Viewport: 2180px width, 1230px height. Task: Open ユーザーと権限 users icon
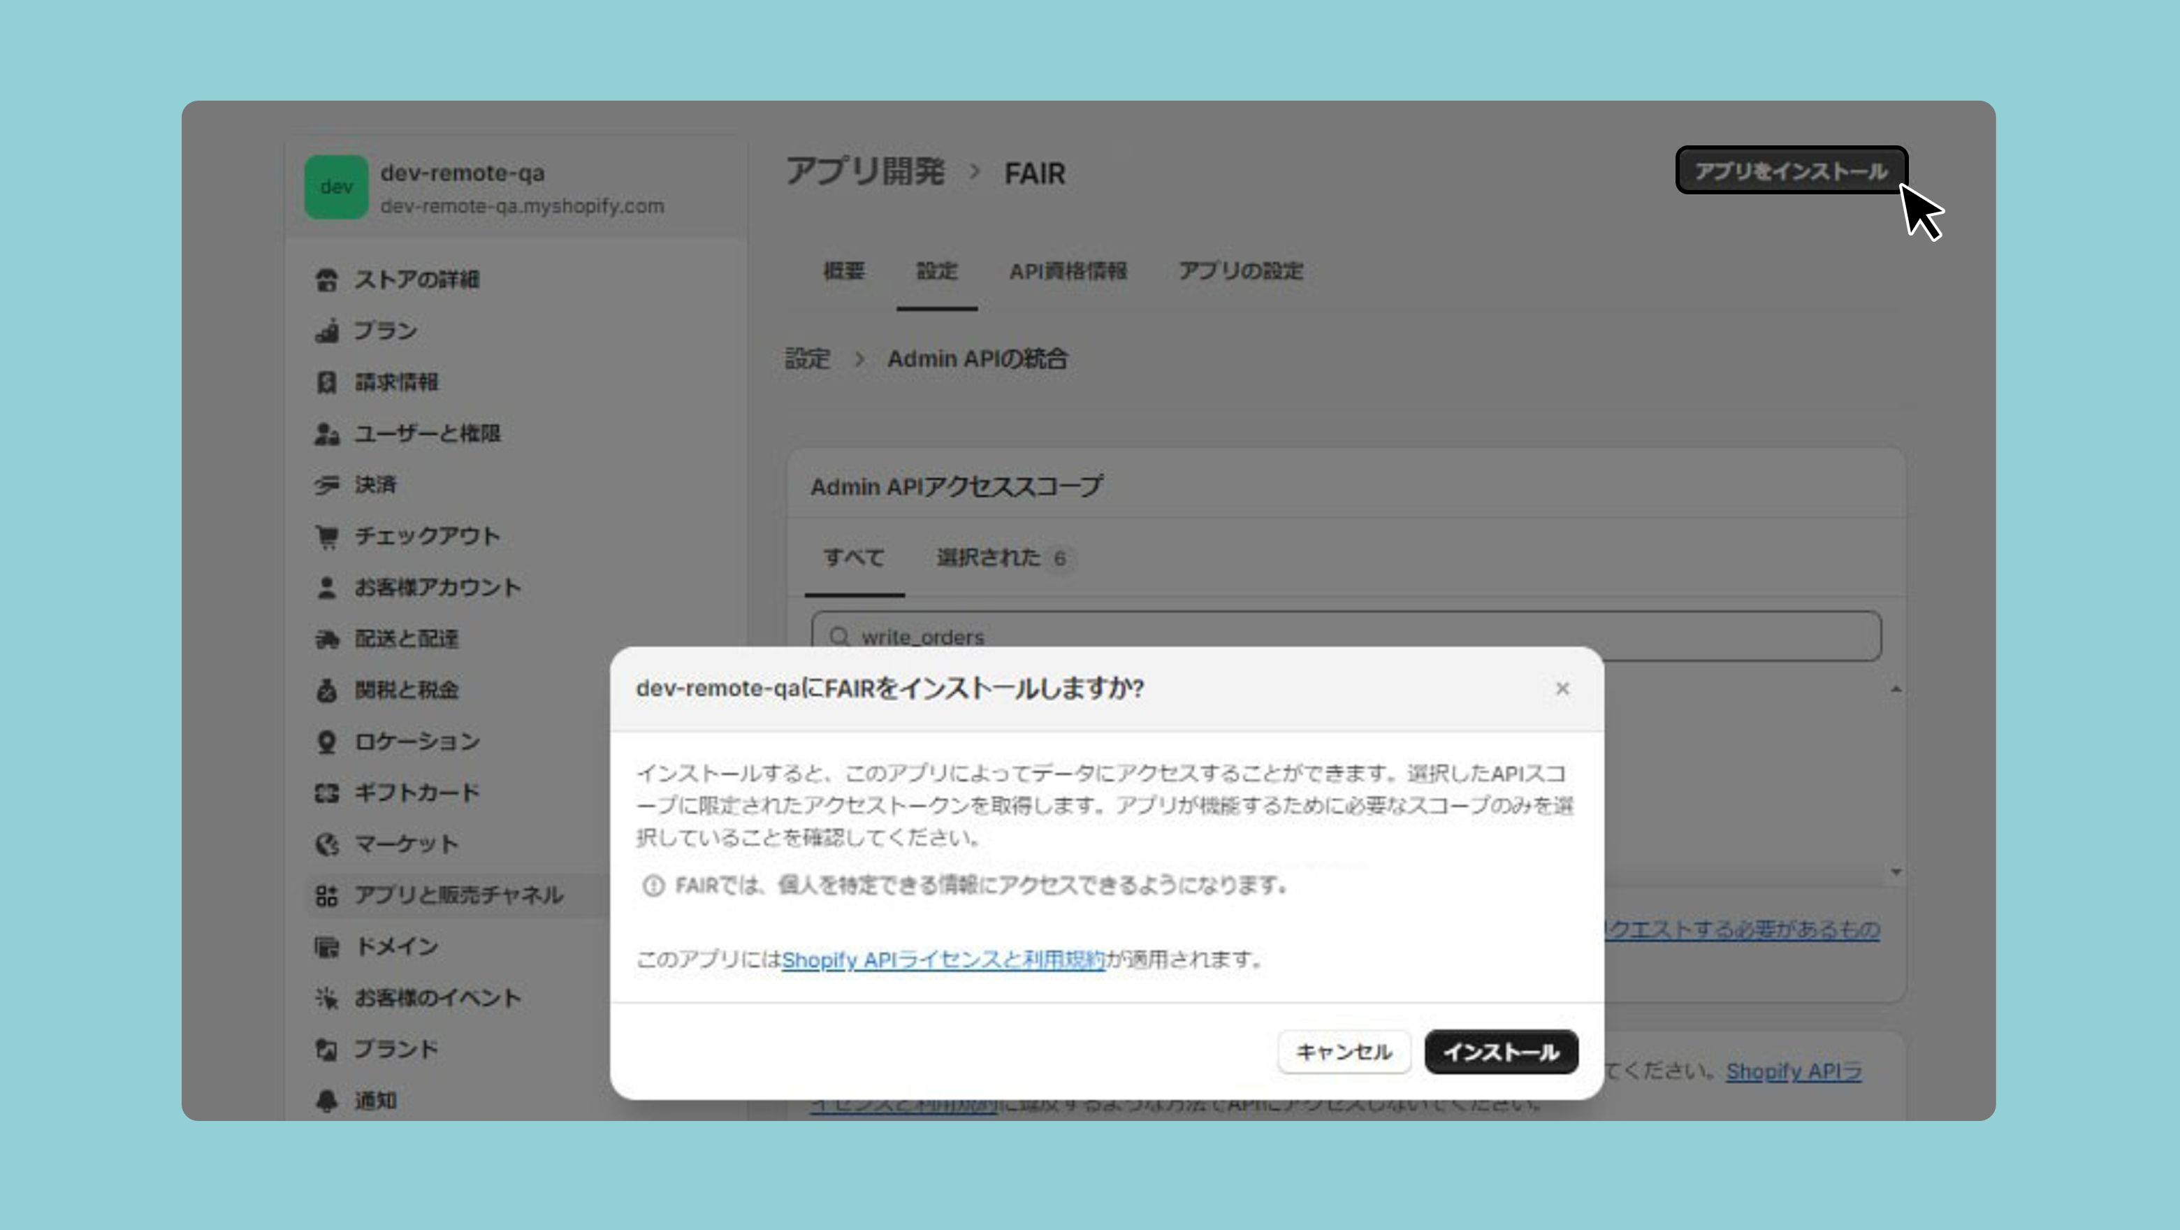(327, 433)
